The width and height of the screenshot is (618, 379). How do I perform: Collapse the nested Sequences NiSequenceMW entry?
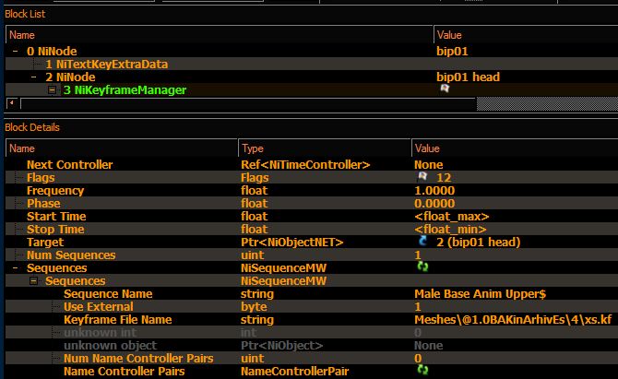click(x=34, y=281)
